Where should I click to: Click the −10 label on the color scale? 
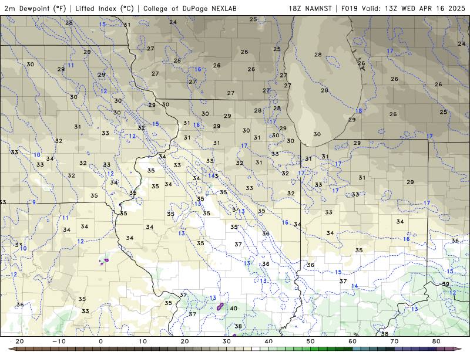point(59,341)
